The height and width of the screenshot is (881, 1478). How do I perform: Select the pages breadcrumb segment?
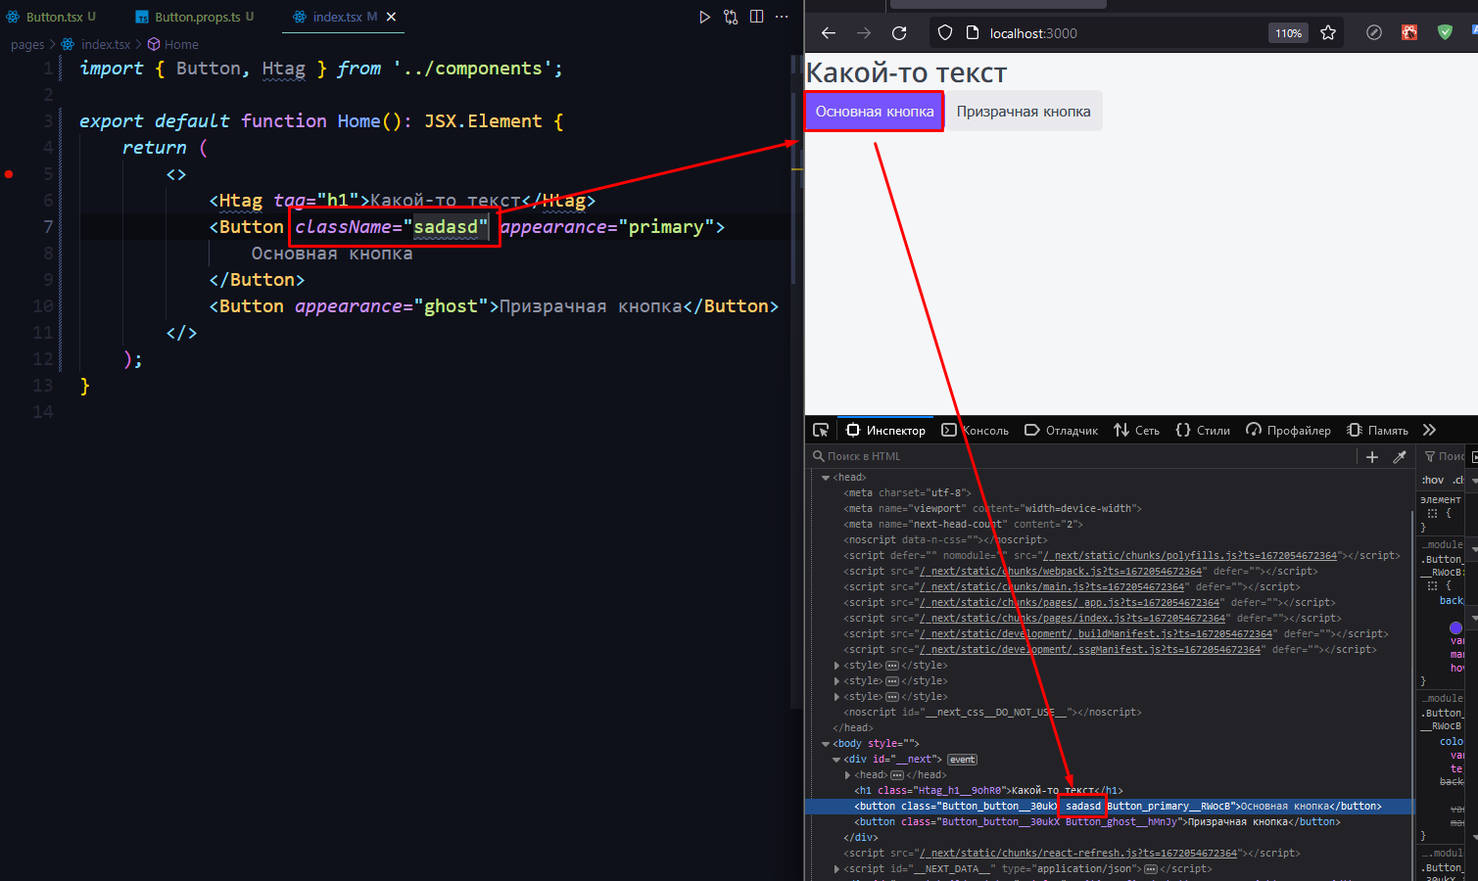point(27,44)
